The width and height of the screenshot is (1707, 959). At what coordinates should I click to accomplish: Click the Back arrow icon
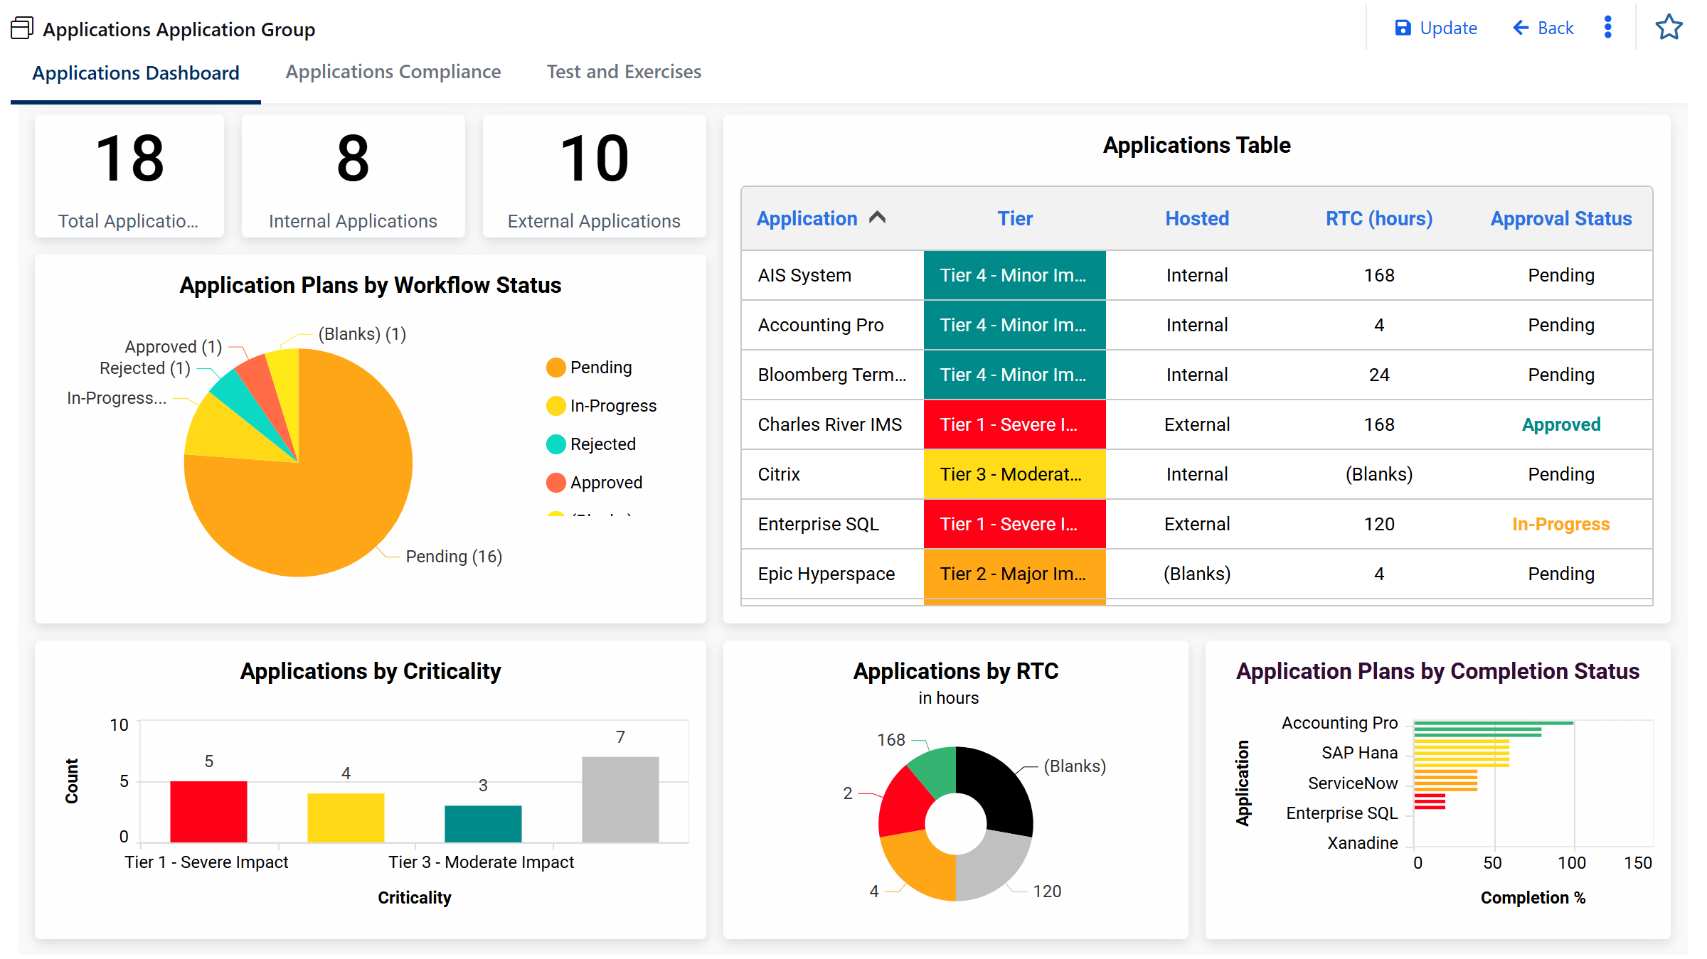(x=1520, y=28)
